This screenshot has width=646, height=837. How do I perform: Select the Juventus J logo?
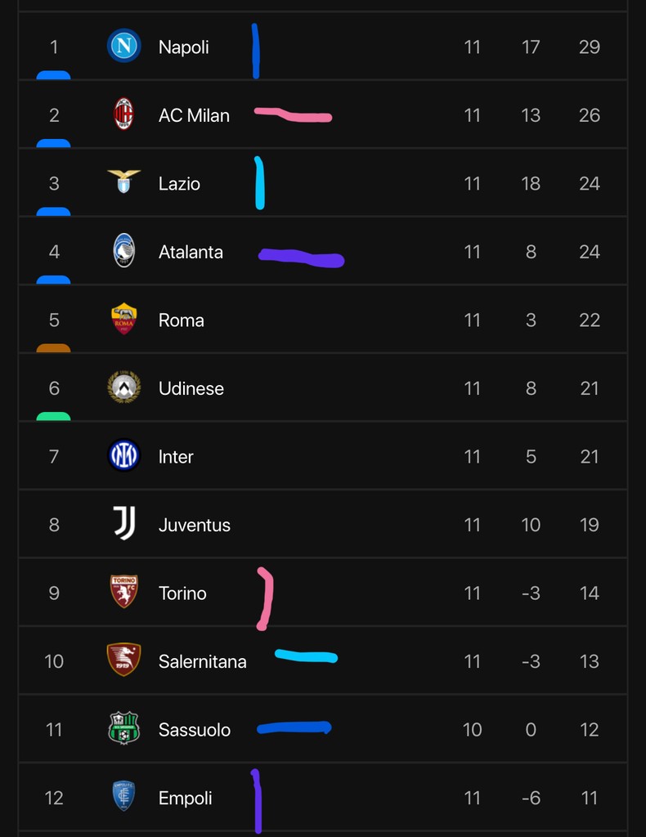click(x=124, y=524)
